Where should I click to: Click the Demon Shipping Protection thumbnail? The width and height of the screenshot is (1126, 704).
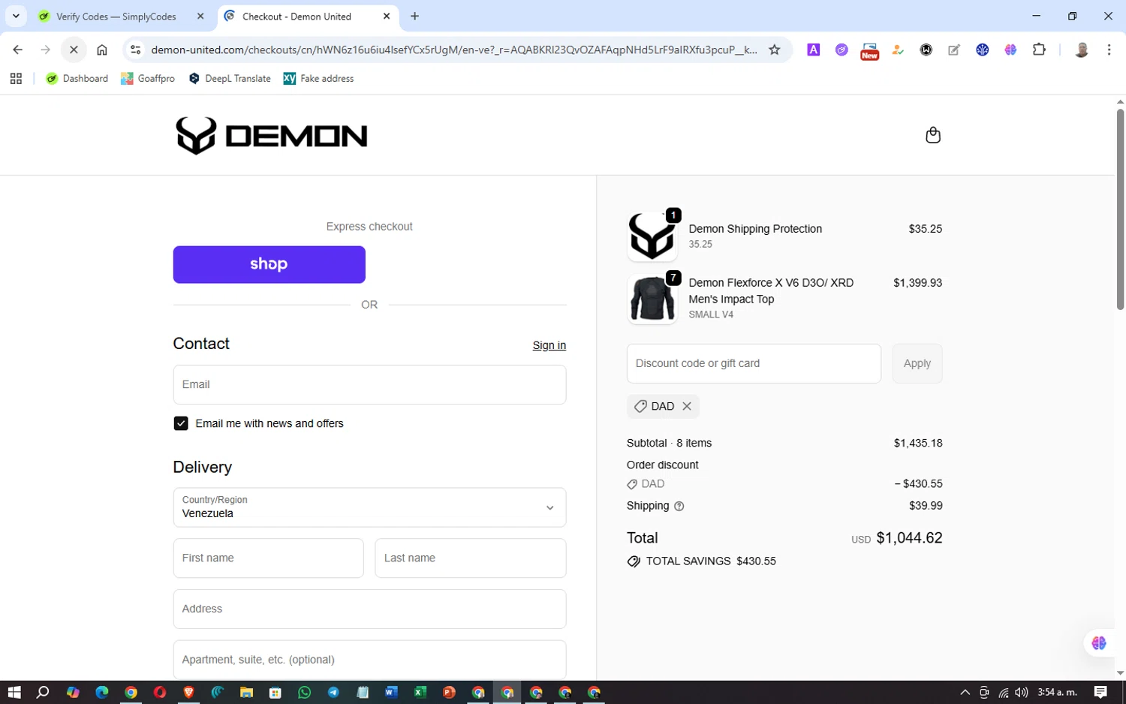[x=652, y=236]
